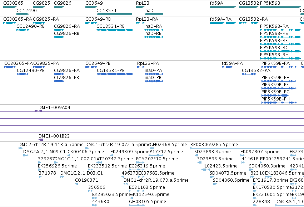Select EST DMG1-chr2R.19.073.a.5prime
This screenshot has height=207, width=304.
[x=125, y=184]
